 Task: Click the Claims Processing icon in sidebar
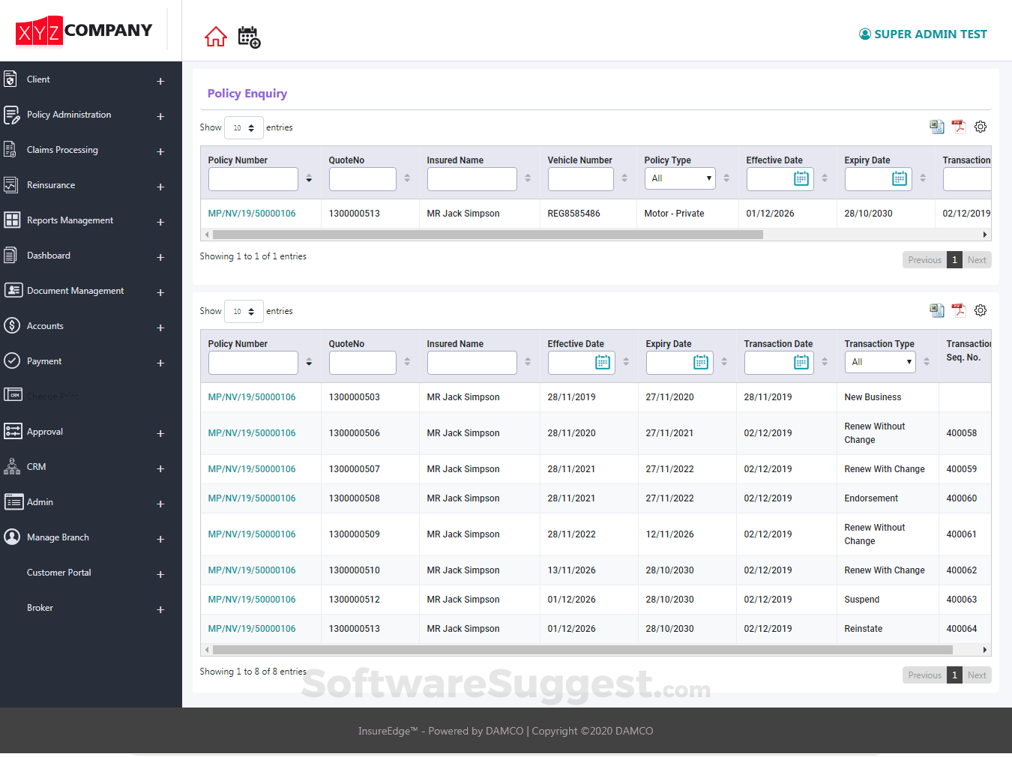pos(10,149)
